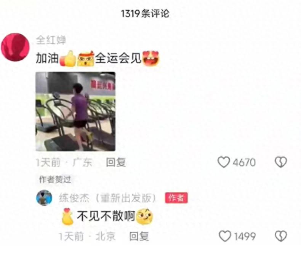Tap the red 作者 badge
The height and width of the screenshot is (259, 301).
[x=176, y=198]
